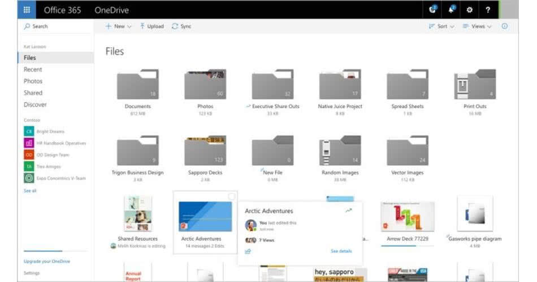
Task: Open OD Design Team group icon
Action: pyautogui.click(x=29, y=155)
